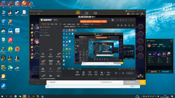
Task: Click the webcam source icon in bottom toolbar
Action: click(x=83, y=73)
